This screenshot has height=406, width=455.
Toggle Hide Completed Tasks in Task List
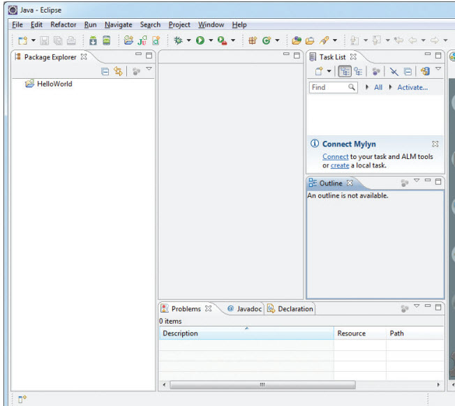coord(394,71)
